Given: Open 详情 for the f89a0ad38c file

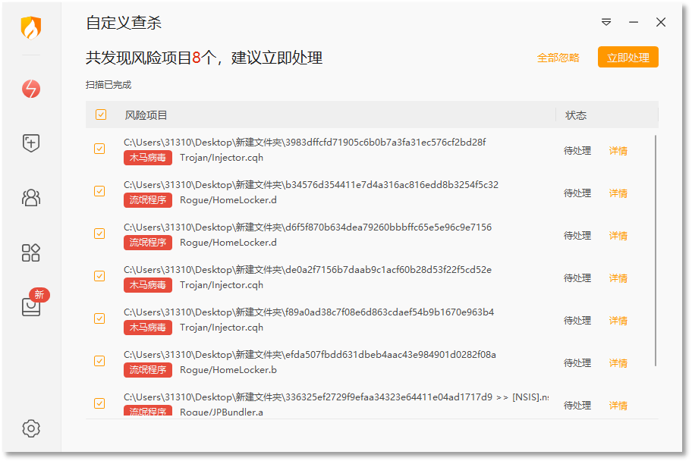Looking at the screenshot, I should click(x=618, y=321).
